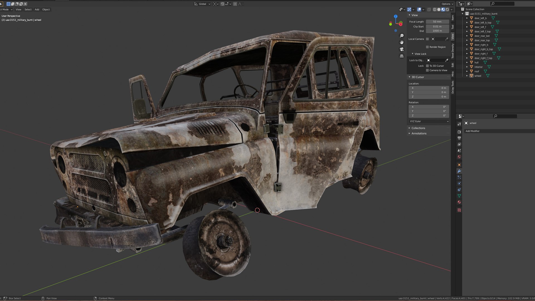Click the pan view hand gizmo

click(x=402, y=42)
